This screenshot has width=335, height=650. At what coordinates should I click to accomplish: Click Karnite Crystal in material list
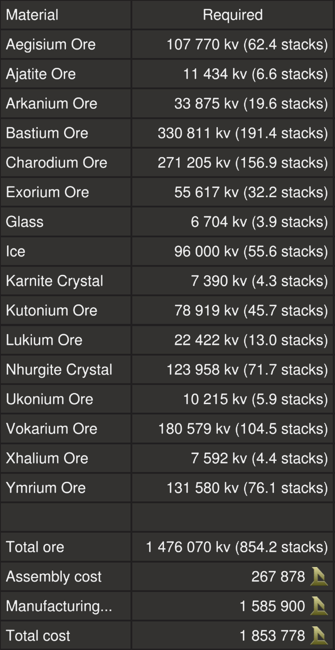[x=54, y=281]
